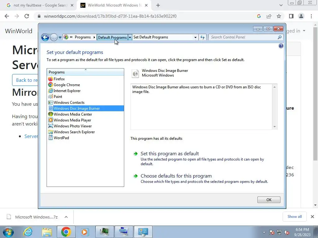Click the refresh button in Control Panel address bar
This screenshot has width=318, height=238.
click(202, 37)
